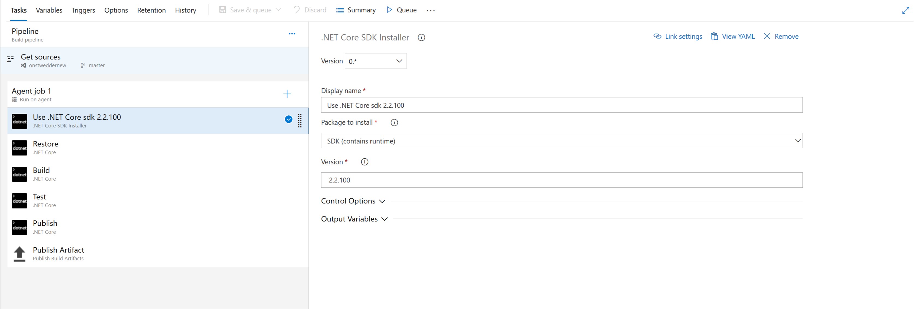Select the Use .NET Core sdk 2.2.100 task

(157, 121)
